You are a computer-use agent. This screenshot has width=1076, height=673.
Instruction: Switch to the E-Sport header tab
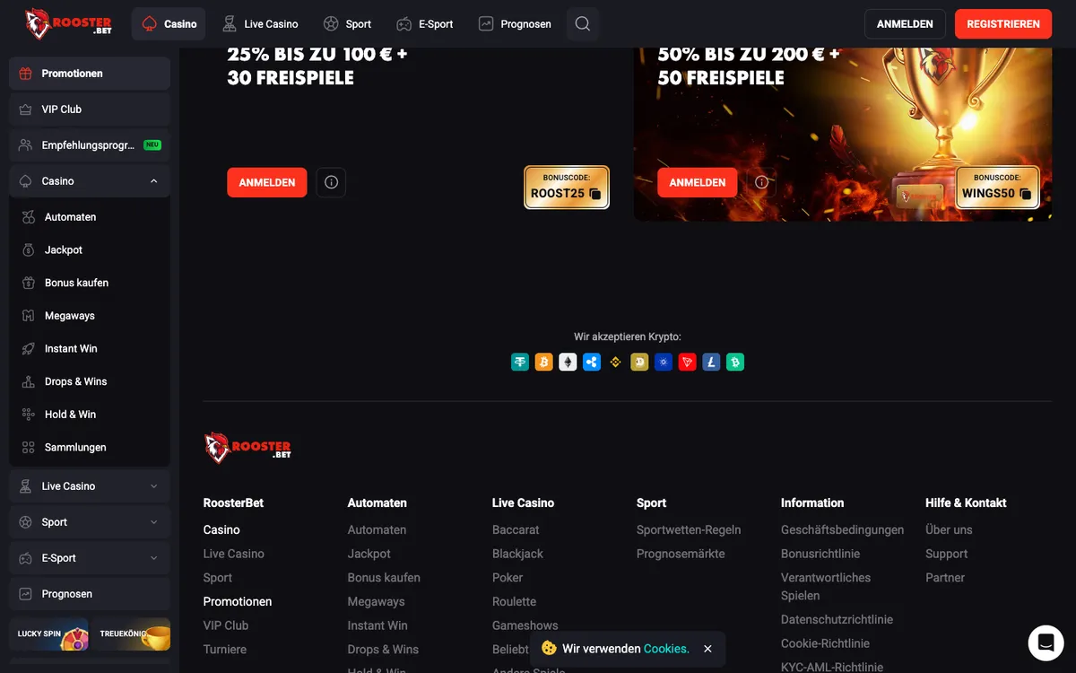[x=425, y=24]
